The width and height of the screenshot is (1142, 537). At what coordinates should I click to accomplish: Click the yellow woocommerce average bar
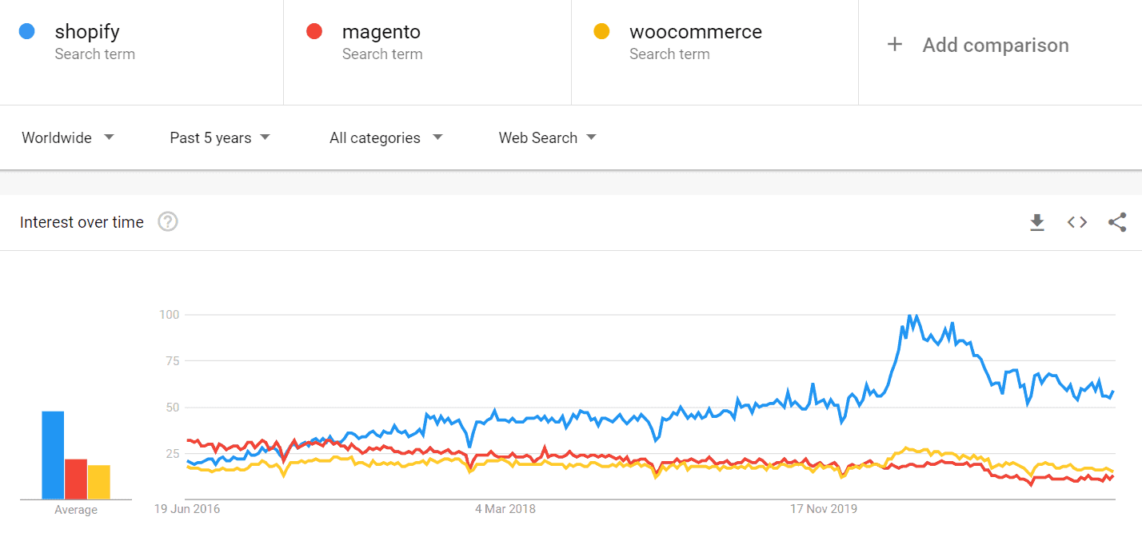tap(99, 482)
